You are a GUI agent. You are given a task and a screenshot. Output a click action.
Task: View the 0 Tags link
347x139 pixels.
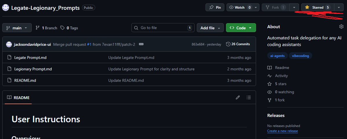(69, 28)
